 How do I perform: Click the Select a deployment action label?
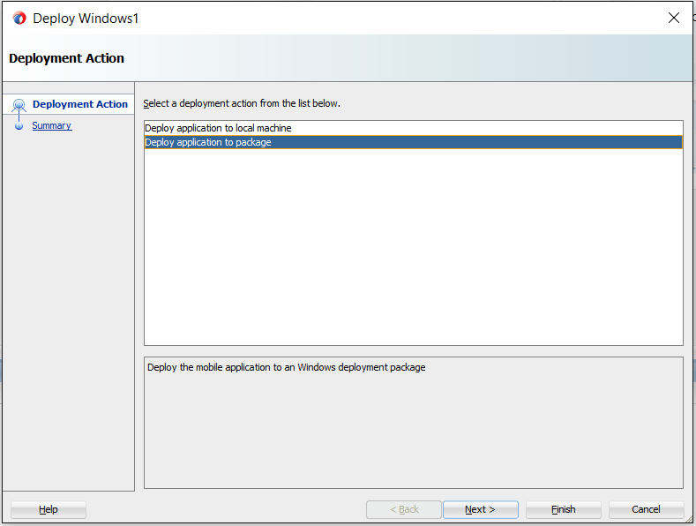coord(242,103)
